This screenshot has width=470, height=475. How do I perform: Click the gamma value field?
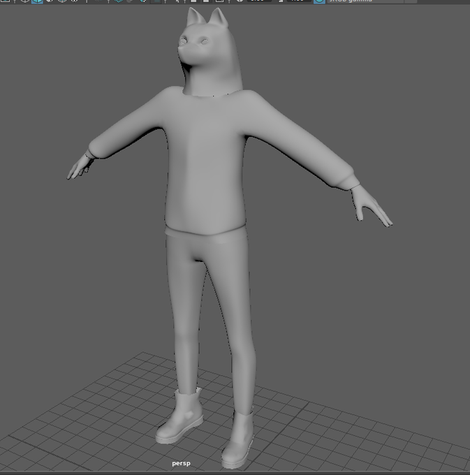click(299, 1)
